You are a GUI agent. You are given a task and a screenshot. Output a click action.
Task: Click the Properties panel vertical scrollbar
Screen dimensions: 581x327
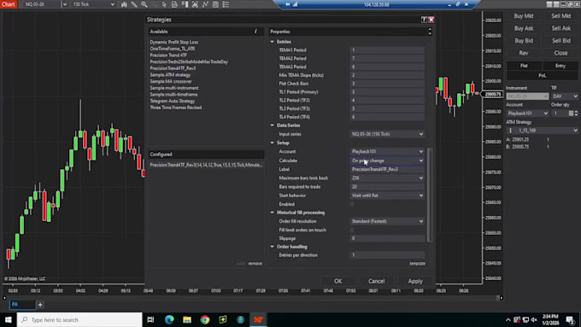(430, 195)
